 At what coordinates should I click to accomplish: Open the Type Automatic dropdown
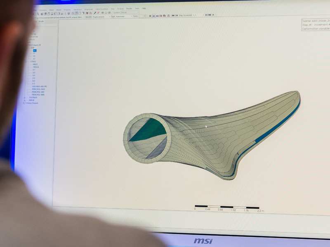click(x=124, y=16)
